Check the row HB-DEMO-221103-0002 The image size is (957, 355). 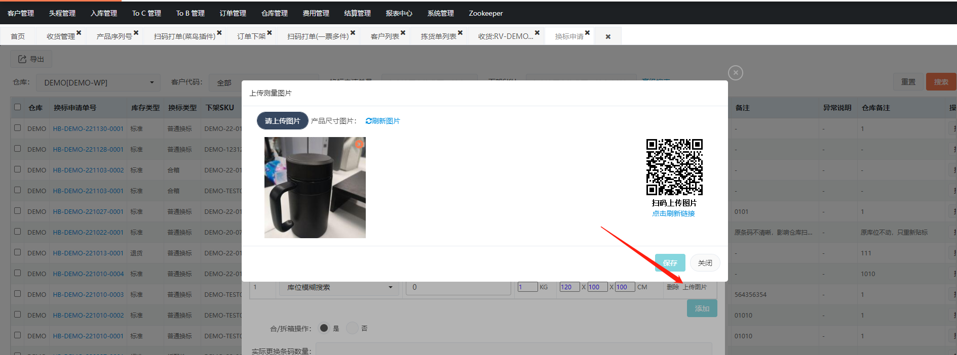[x=18, y=169]
